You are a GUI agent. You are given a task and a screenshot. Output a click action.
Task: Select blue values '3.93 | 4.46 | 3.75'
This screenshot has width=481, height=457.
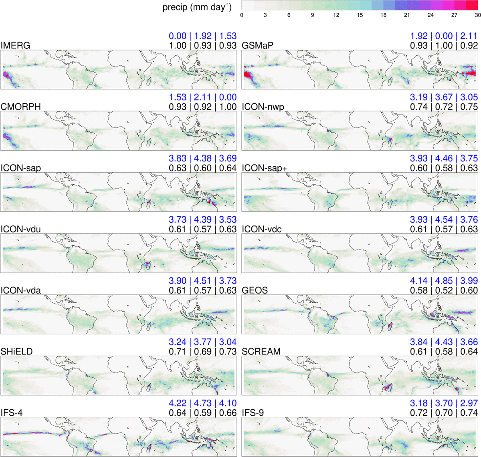pyautogui.click(x=444, y=159)
